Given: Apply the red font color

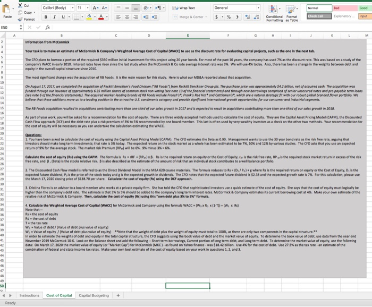Looking at the screenshot, I should coord(101,17).
